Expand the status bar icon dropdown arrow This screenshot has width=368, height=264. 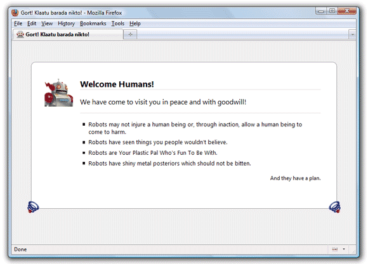coord(344,249)
